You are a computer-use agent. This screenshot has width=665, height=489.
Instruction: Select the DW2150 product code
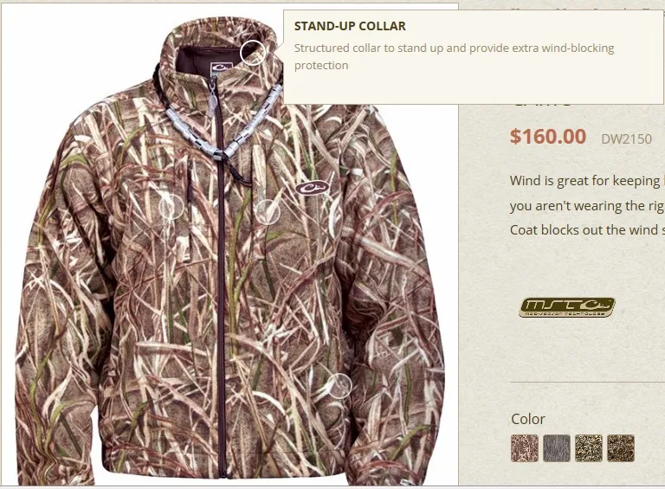tap(626, 139)
